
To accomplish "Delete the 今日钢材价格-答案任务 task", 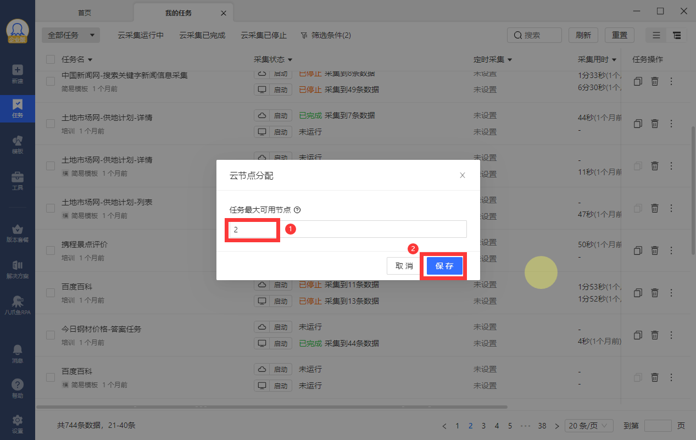I will point(655,335).
